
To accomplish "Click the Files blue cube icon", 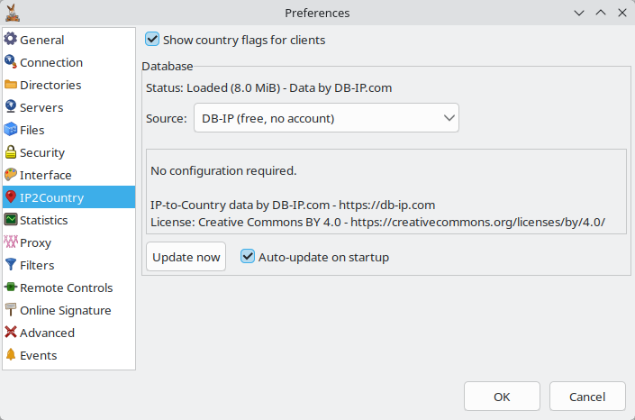I will pos(11,130).
